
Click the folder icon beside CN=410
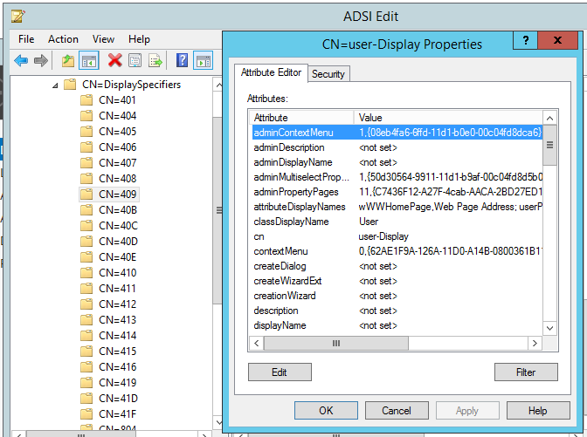pos(86,273)
